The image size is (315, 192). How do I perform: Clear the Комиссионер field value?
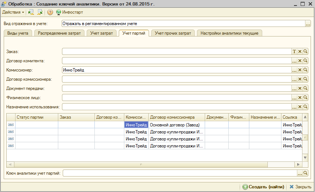pyautogui.click(x=300, y=70)
